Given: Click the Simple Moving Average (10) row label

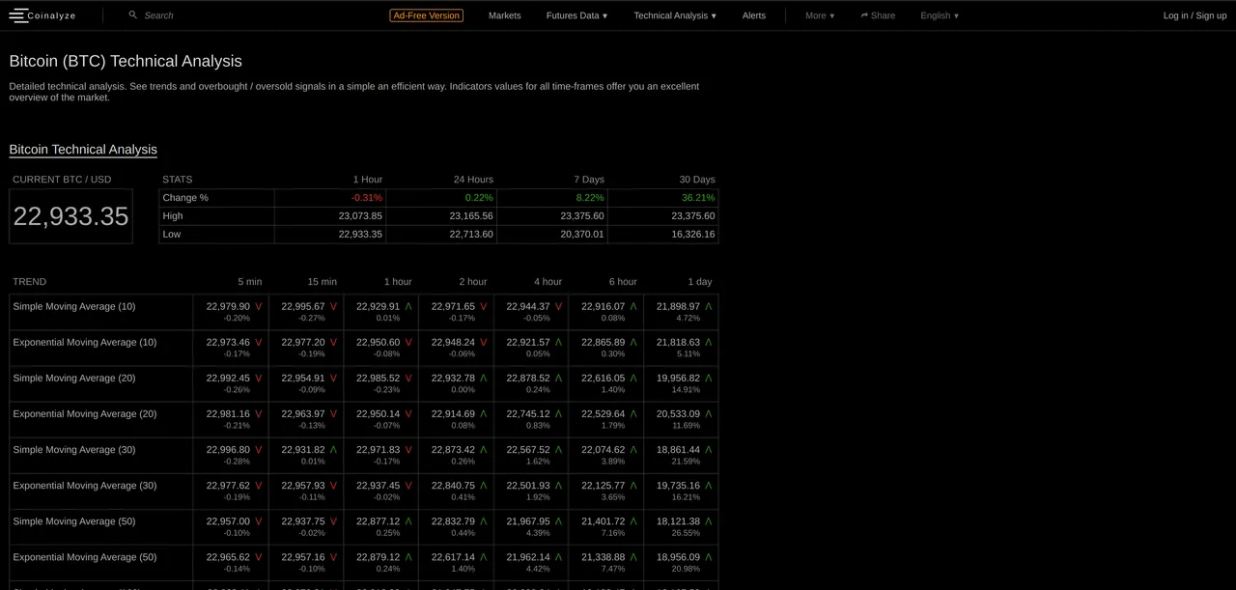Looking at the screenshot, I should (74, 307).
